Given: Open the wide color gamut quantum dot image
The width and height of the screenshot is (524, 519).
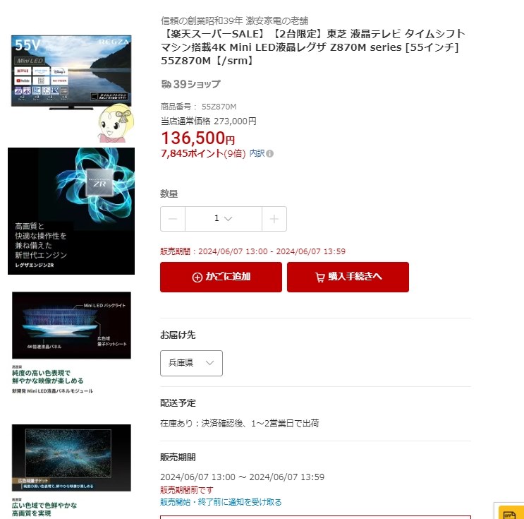Looking at the screenshot, I should point(71,458).
